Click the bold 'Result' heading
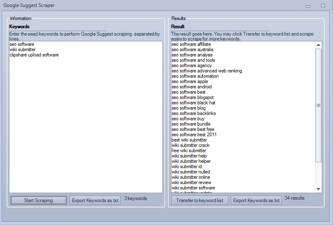 tap(178, 27)
